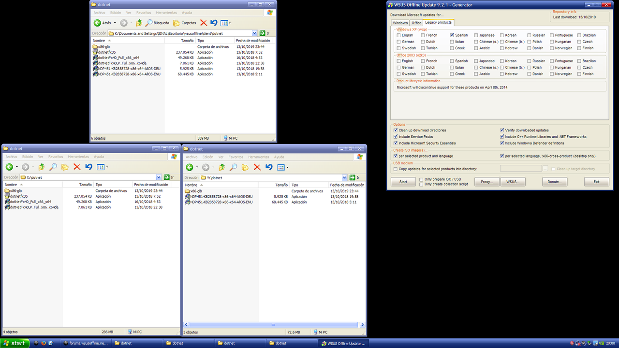Screen dimensions: 619x348
Task: Open back history arrow in X:\dotnet window
Action: coord(16,167)
